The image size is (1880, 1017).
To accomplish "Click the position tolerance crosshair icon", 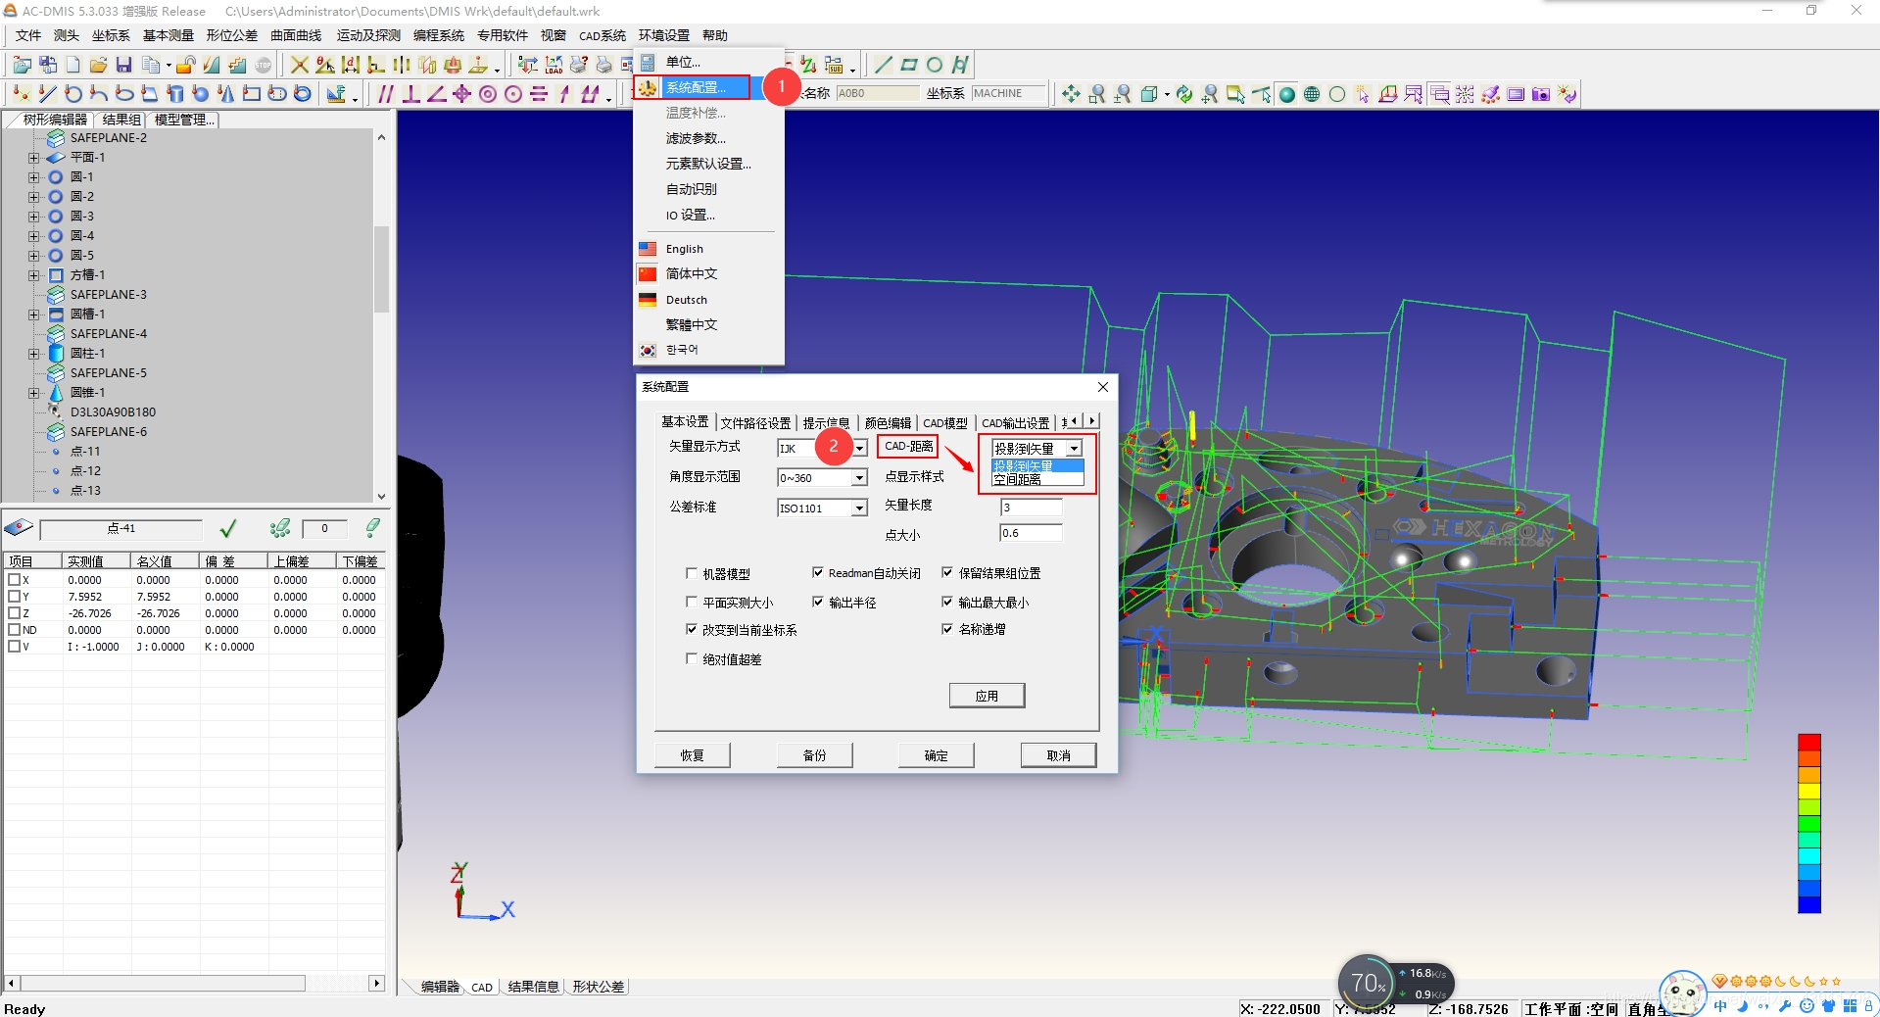I will [x=461, y=93].
